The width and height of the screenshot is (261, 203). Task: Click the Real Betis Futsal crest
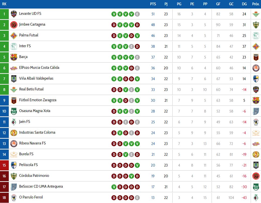tap(14, 90)
